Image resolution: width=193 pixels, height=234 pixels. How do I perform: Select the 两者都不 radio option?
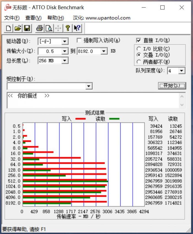coord(139,62)
